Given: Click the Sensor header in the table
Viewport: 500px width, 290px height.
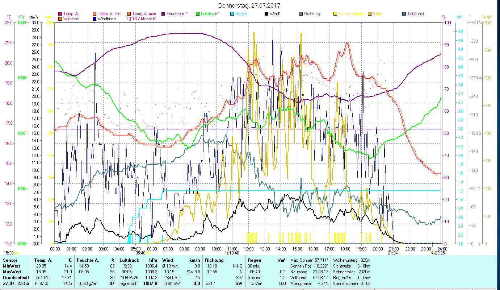Looking at the screenshot, I should point(10,260).
